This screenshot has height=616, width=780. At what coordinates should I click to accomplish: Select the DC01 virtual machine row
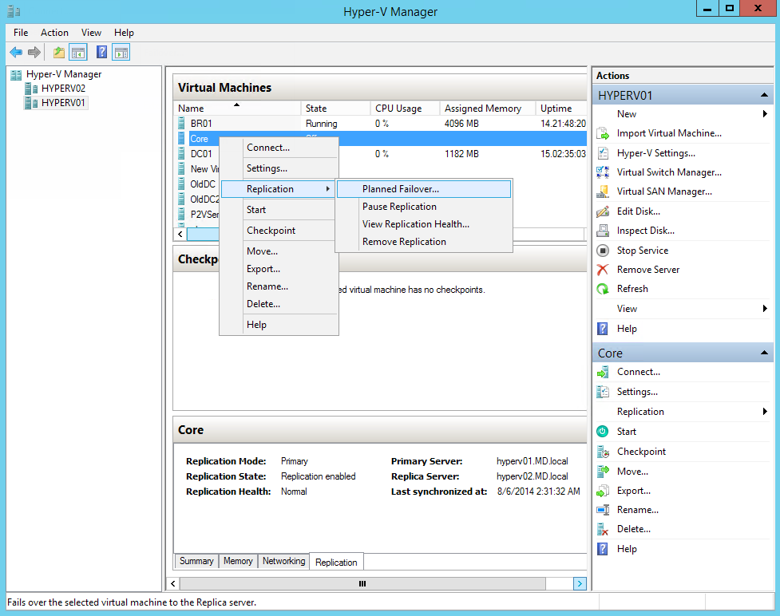(x=381, y=154)
